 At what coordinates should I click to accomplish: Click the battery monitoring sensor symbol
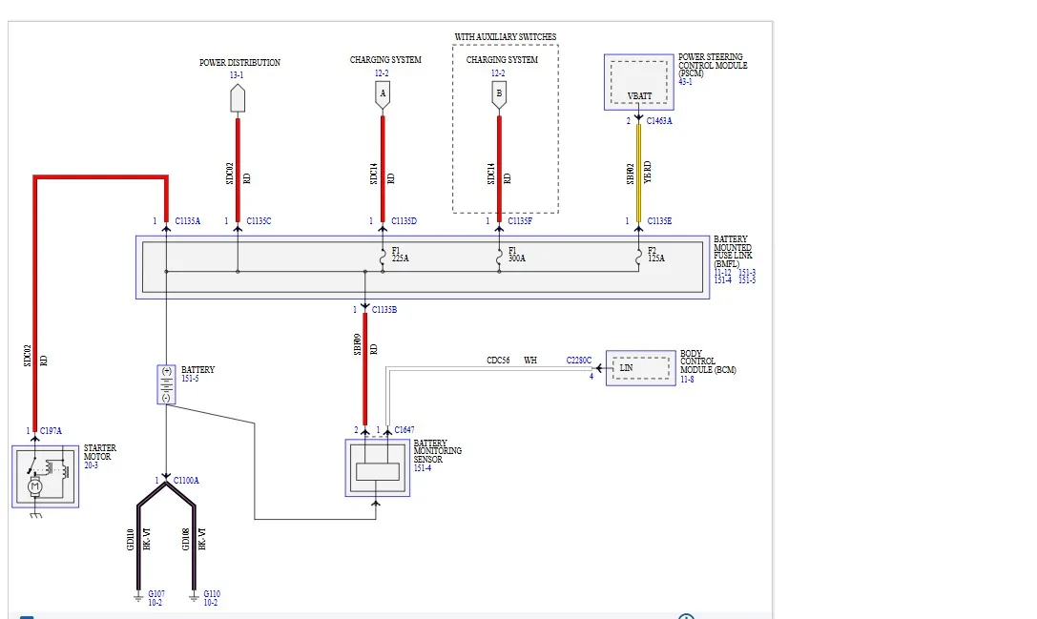click(x=377, y=467)
